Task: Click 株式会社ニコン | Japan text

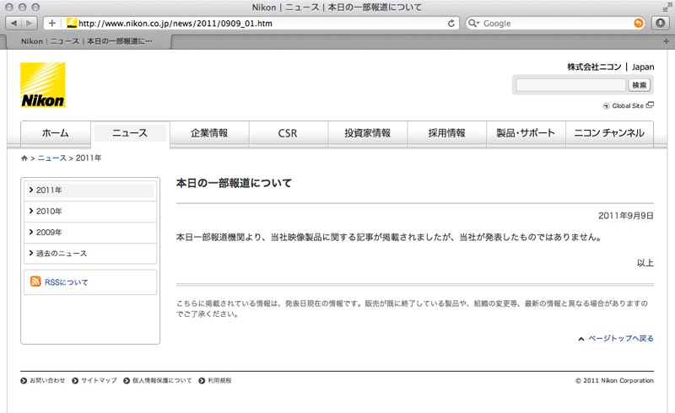Action: pyautogui.click(x=610, y=67)
